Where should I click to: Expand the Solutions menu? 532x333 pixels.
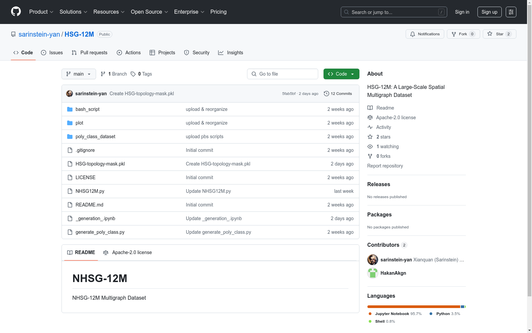pos(73,12)
